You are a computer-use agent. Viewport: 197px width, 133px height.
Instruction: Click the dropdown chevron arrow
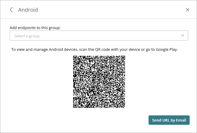click(x=183, y=36)
